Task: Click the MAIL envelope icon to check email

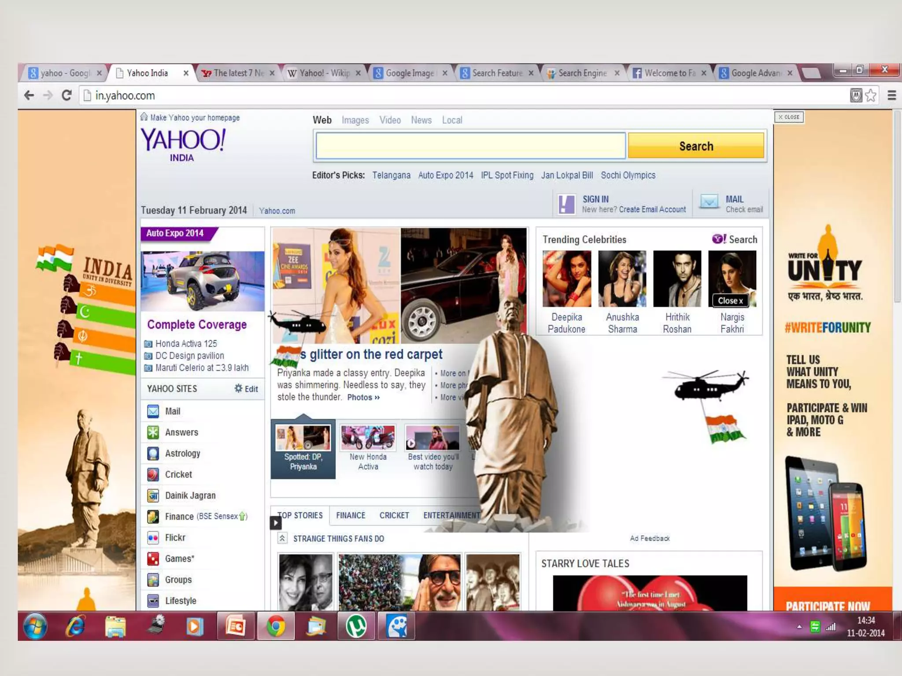Action: 709,202
